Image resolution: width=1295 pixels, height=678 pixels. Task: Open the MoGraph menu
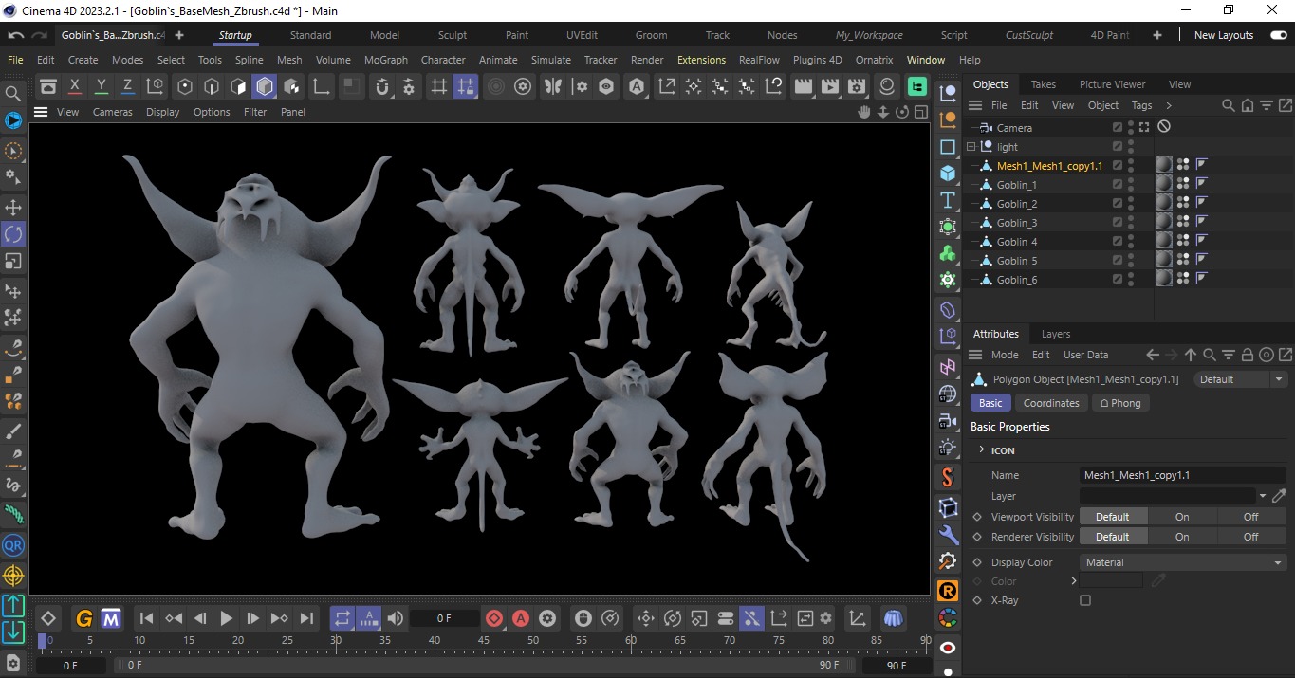385,60
